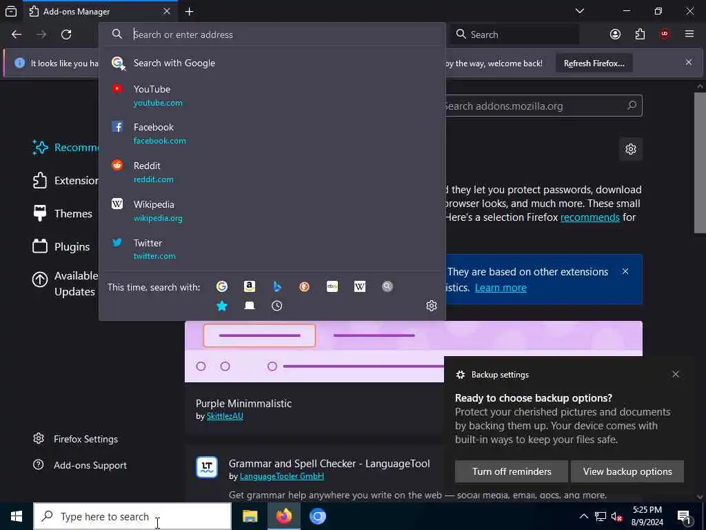
Task: Open new tab with plus button
Action: pyautogui.click(x=189, y=12)
